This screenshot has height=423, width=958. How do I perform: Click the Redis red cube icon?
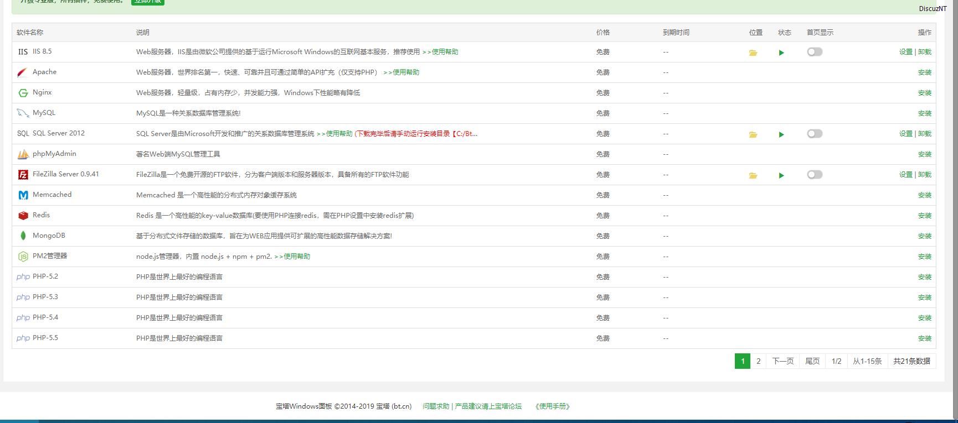[x=23, y=216]
